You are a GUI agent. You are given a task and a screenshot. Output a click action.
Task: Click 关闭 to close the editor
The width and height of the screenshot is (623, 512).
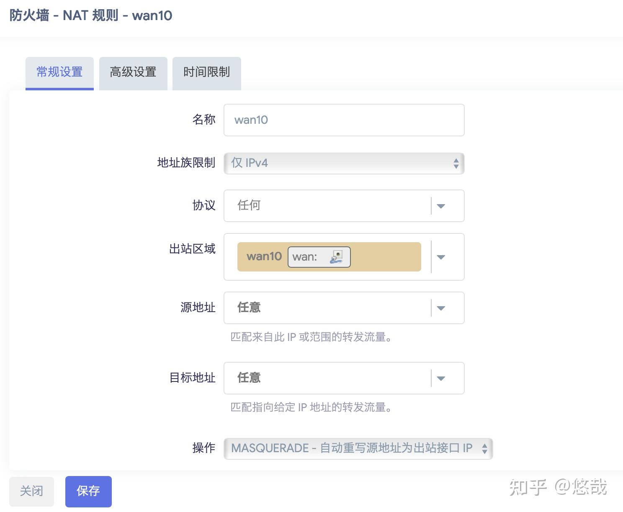pos(32,491)
